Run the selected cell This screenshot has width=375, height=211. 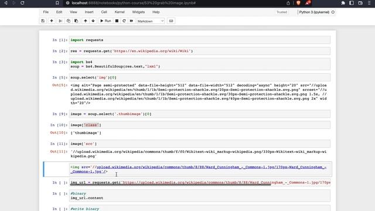(105, 21)
